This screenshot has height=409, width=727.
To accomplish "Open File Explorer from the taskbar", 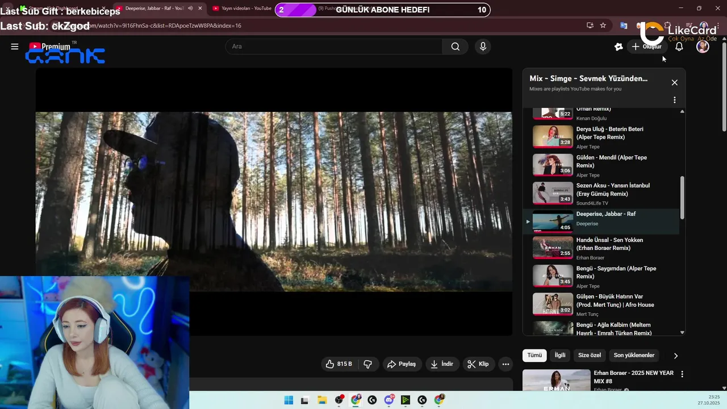I will click(x=321, y=400).
